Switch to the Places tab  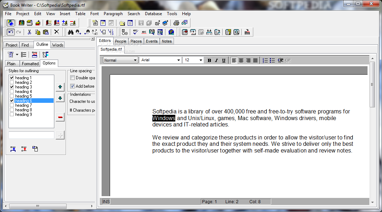pyautogui.click(x=136, y=41)
